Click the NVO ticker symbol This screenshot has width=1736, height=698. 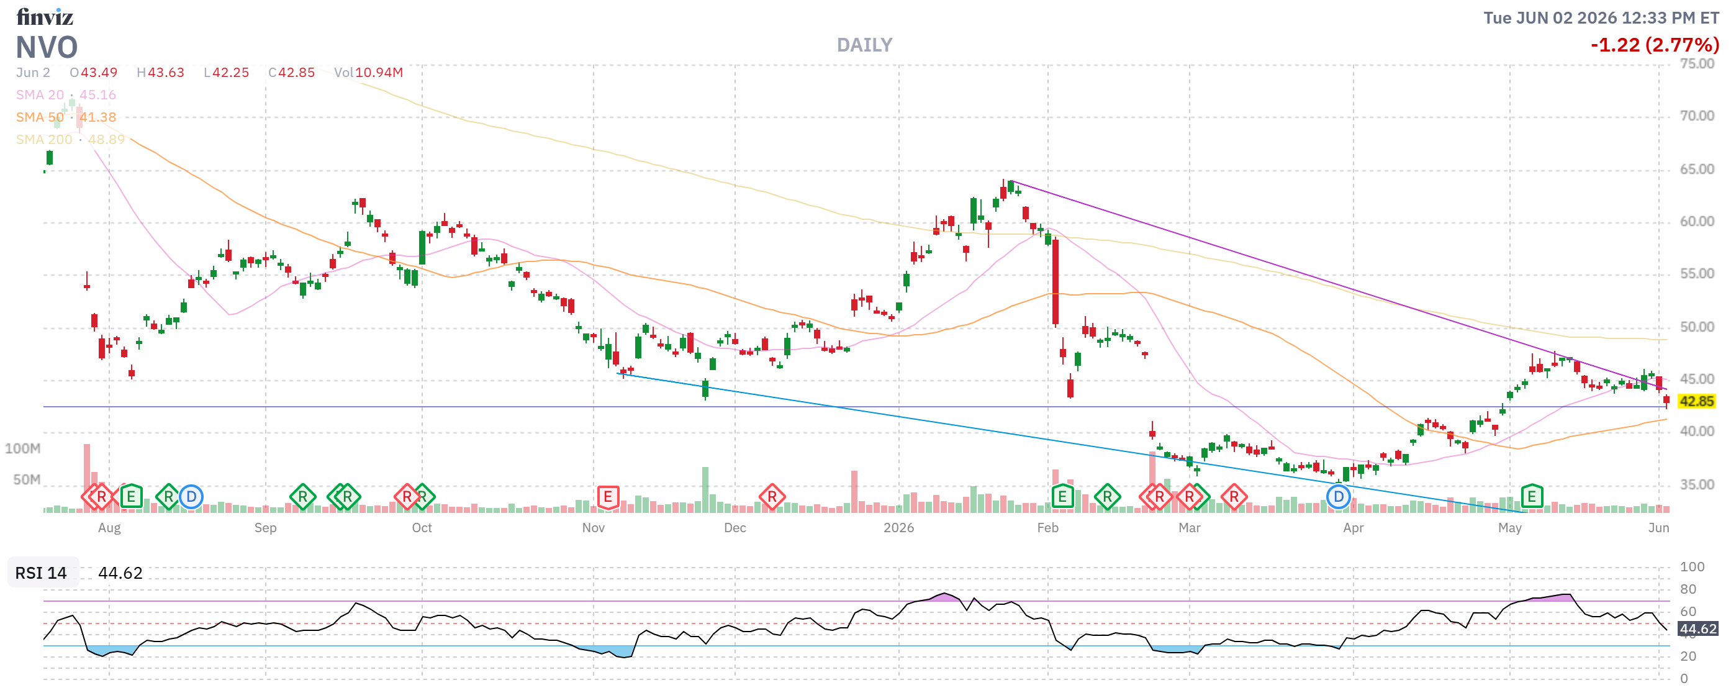[47, 47]
